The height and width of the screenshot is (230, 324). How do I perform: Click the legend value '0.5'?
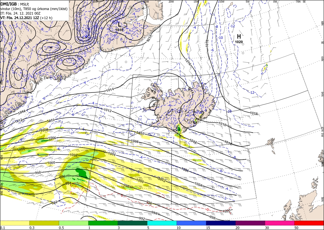point(61,228)
